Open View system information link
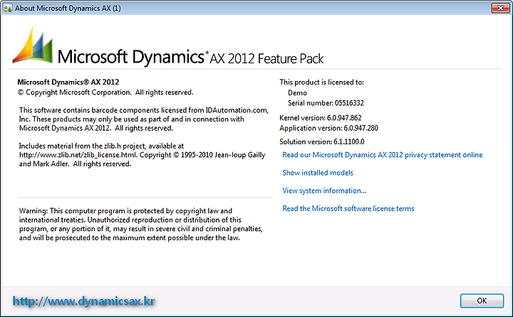513x317 pixels. point(324,190)
